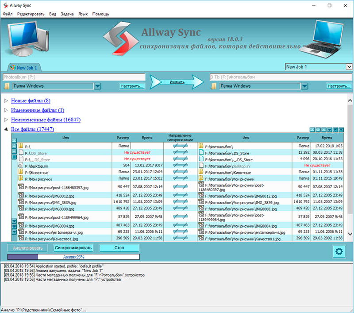This screenshot has width=354, height=313.
Task: Open the gear settings icon
Action: click(339, 251)
